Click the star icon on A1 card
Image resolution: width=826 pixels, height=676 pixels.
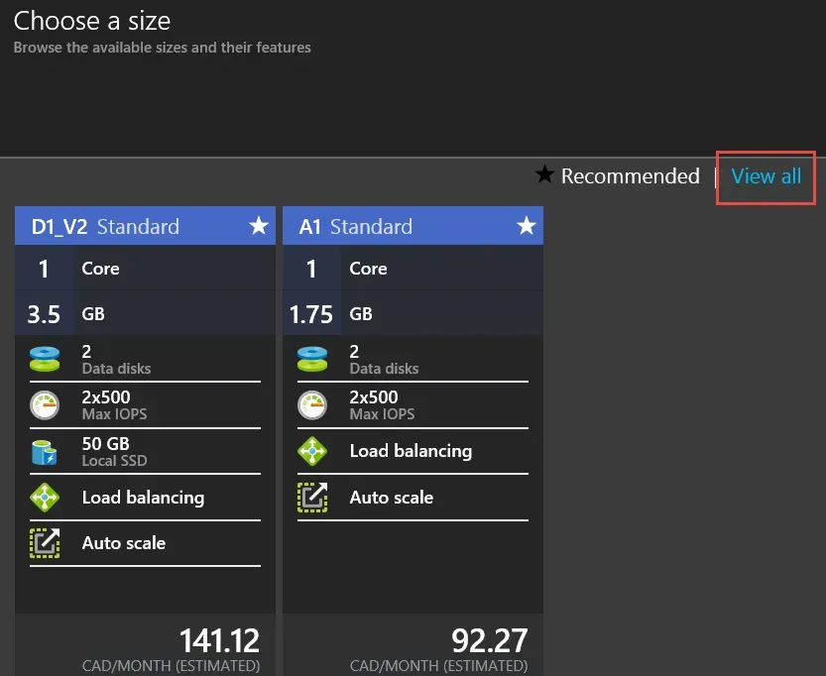[x=527, y=226]
